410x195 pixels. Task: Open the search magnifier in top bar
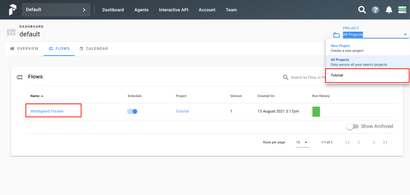pyautogui.click(x=362, y=10)
